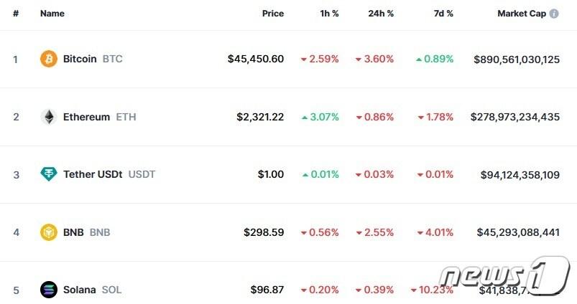Click the Bitcoin coin logo icon
Viewport: 577px width, 304px height.
click(x=48, y=59)
